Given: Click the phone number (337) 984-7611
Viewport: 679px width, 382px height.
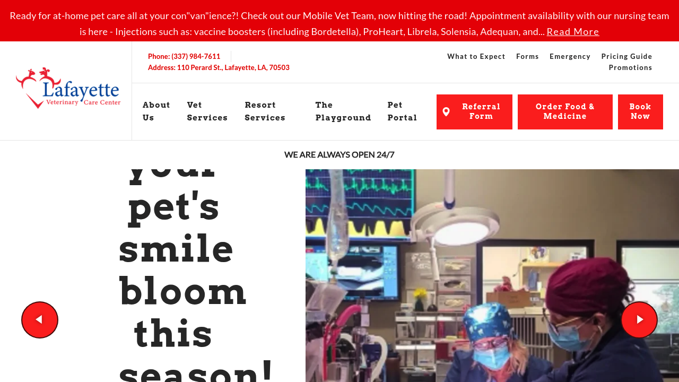Looking at the screenshot, I should pos(196,56).
